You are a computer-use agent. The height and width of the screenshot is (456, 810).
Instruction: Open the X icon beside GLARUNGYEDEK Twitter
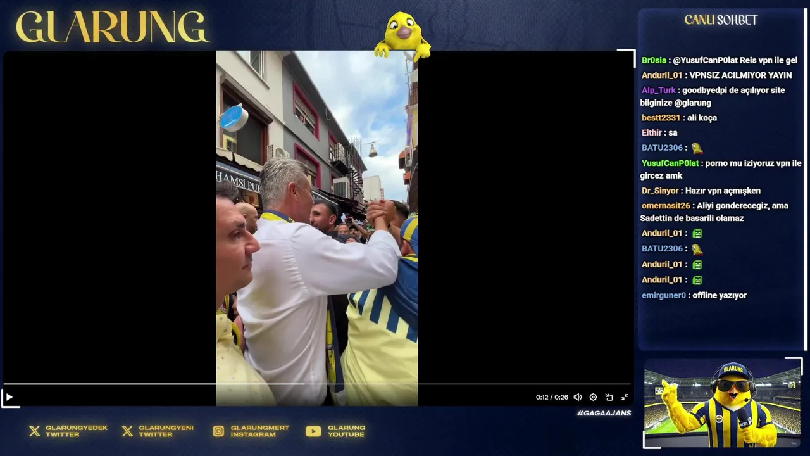[x=35, y=431]
